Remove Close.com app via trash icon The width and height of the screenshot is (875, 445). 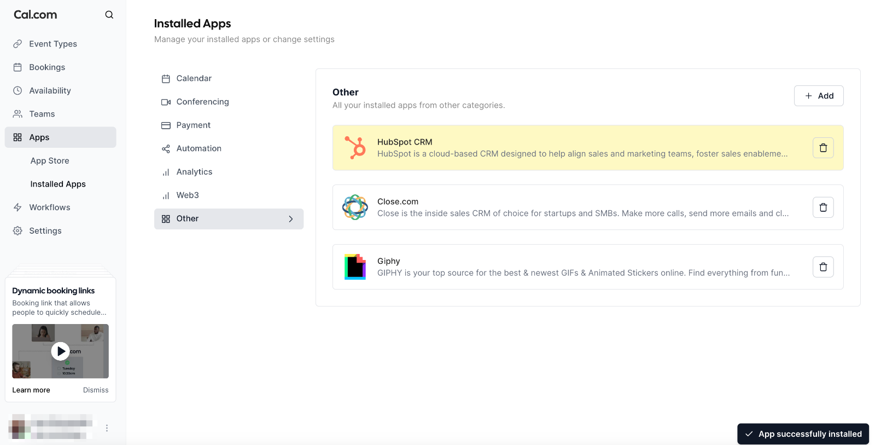coord(823,207)
